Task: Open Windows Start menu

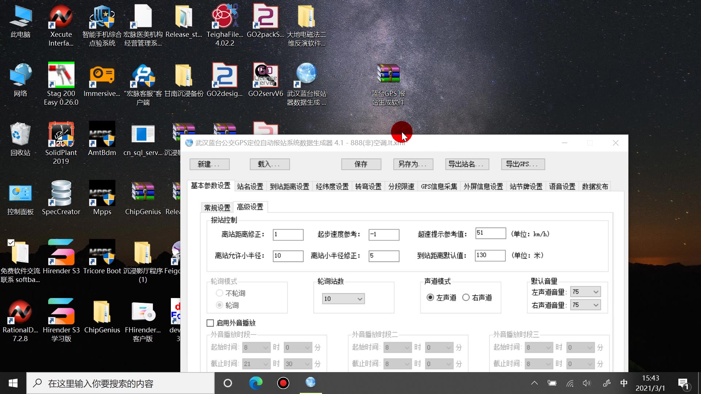Action: click(13, 383)
